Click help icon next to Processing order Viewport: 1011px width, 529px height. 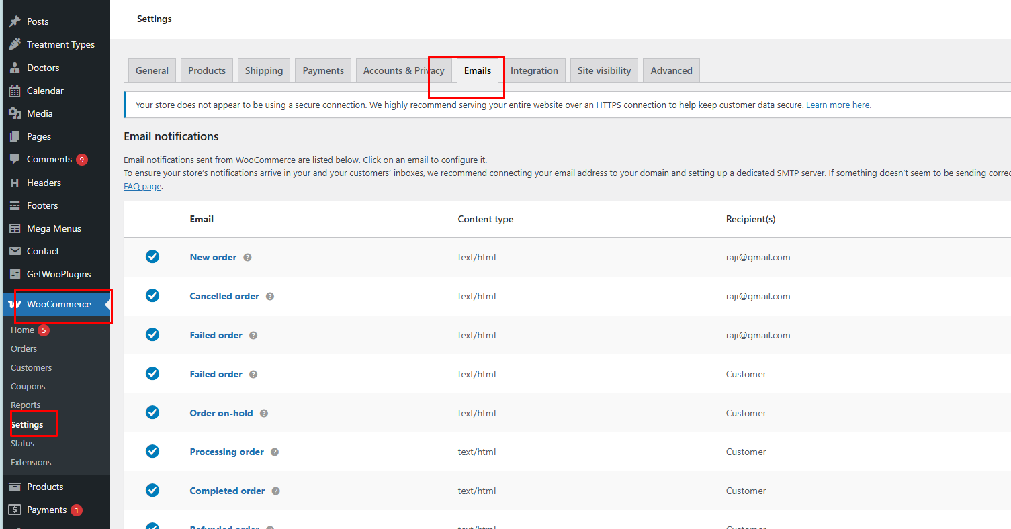pos(275,452)
